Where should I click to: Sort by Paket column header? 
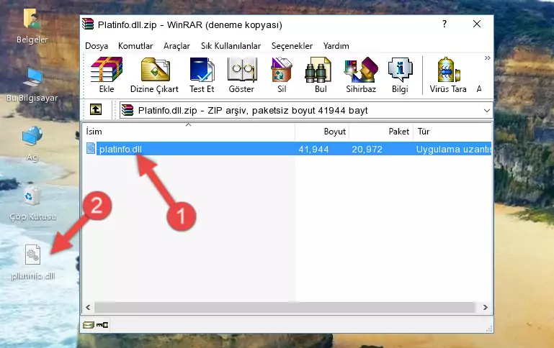click(381, 132)
